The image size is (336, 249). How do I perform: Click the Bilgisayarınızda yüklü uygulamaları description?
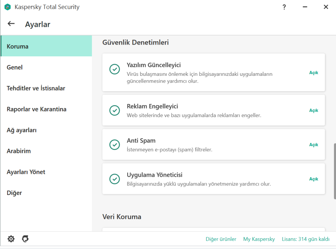pyautogui.click(x=199, y=184)
